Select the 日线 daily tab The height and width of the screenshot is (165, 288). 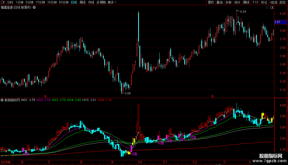(x=74, y=2)
